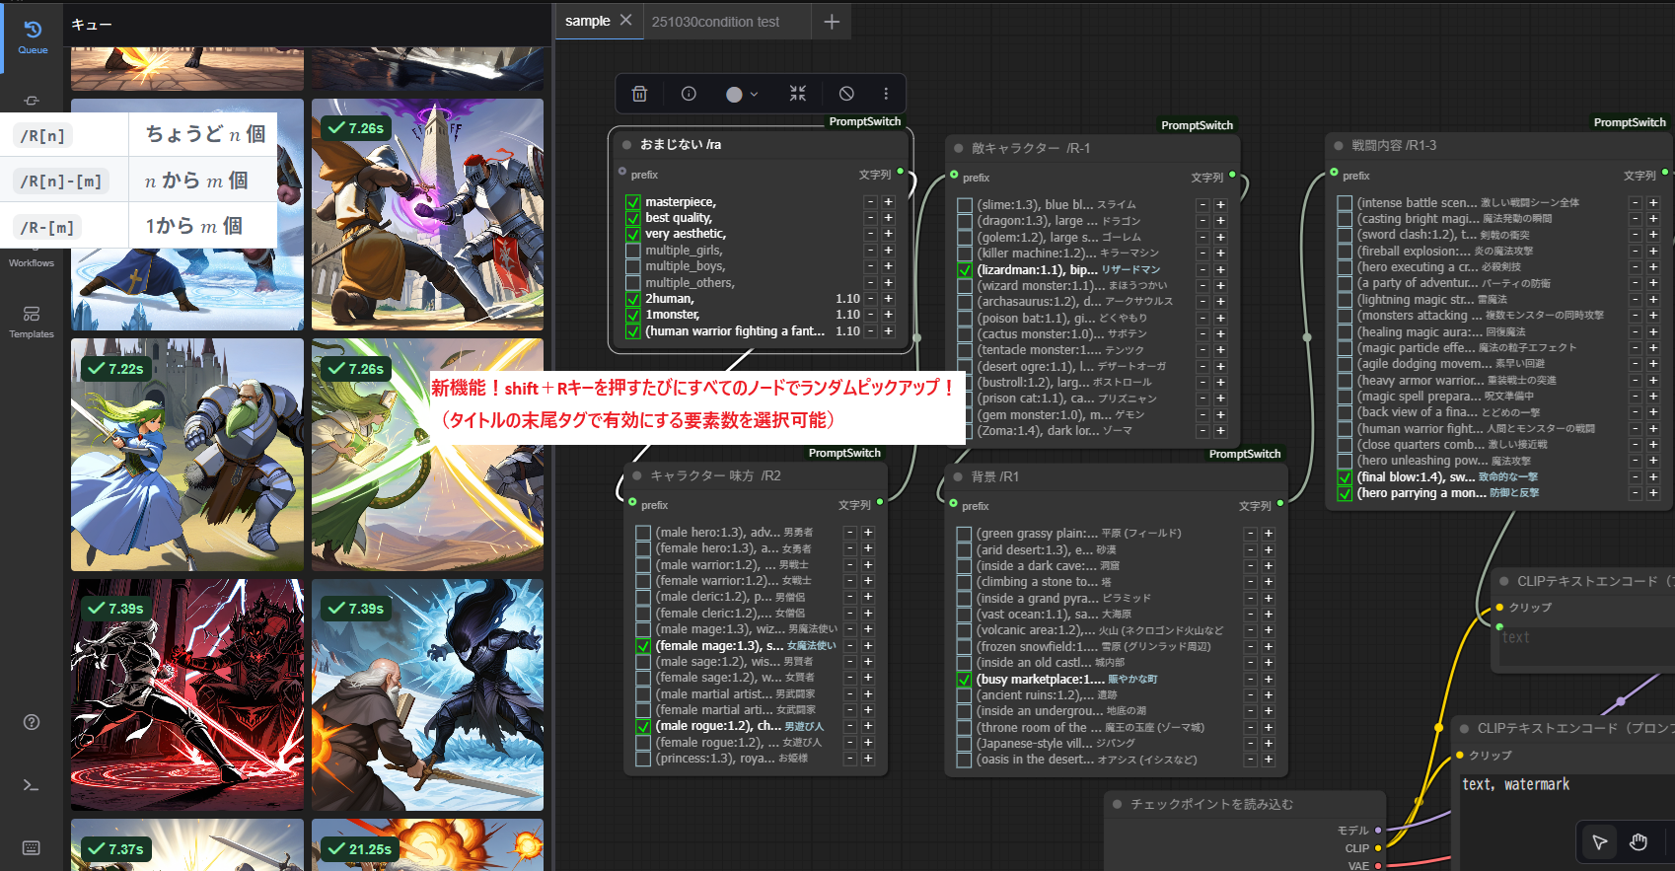Image resolution: width=1675 pixels, height=871 pixels.
Task: Select the 1.10 weight value of 2human
Action: (x=847, y=299)
